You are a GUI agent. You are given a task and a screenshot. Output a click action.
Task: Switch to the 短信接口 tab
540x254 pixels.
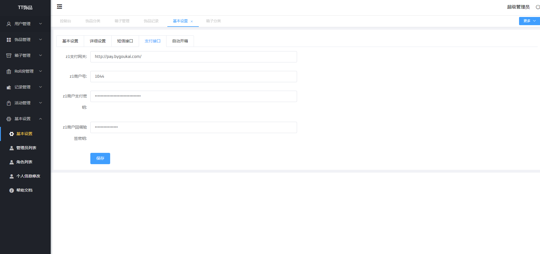point(125,41)
